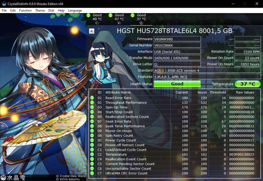Viewport: 263px width, 181px height.
Task: Click the status dot for Power-off Retract Count
Action: 92,145
